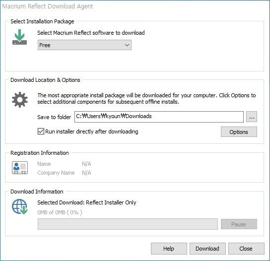270x261 pixels.
Task: Click the 'Macrium Reflect Download Agent' title
Action: click(48, 6)
